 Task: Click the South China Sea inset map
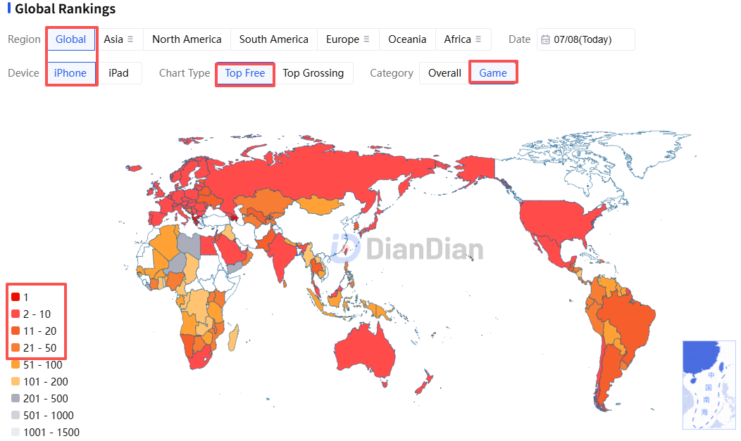(x=709, y=385)
